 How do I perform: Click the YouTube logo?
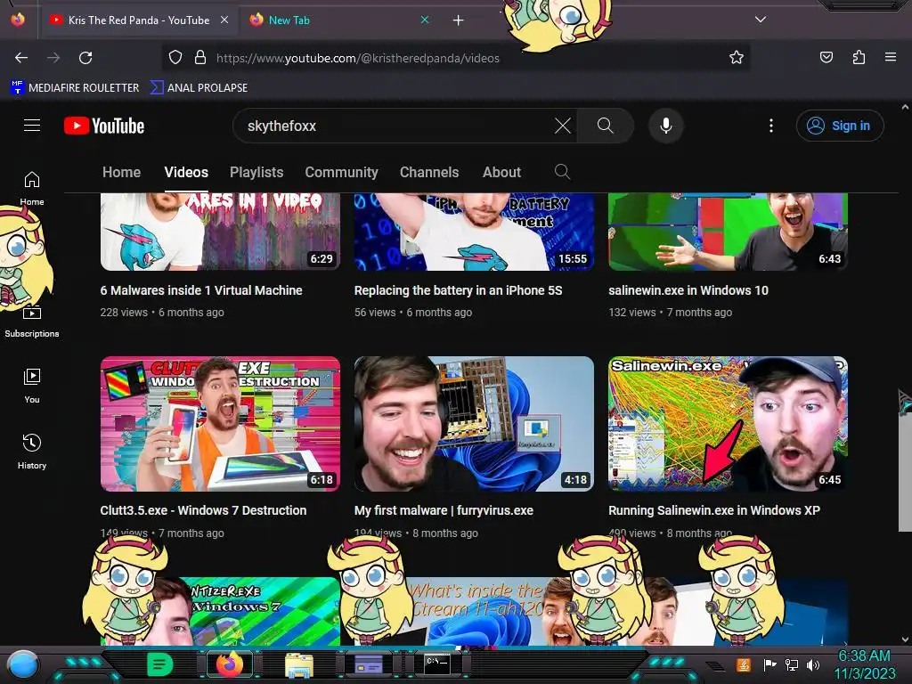pos(104,126)
